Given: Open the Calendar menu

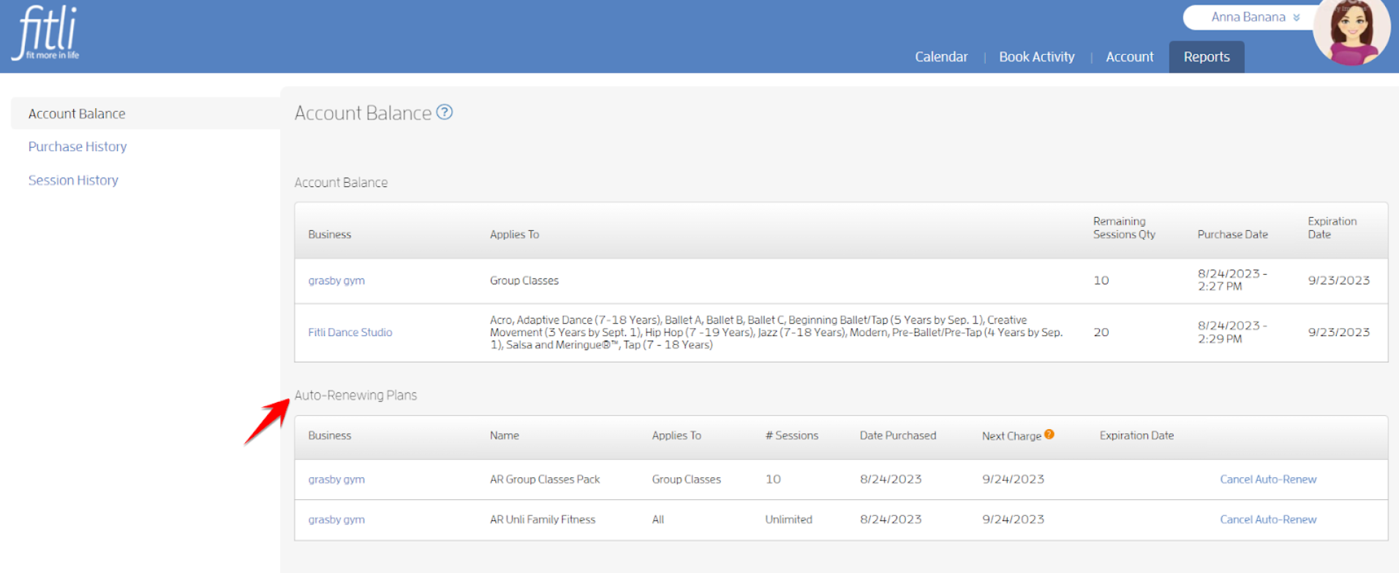Looking at the screenshot, I should (x=941, y=57).
